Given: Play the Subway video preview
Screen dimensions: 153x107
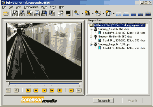Looking at the screenshot, I should pyautogui.click(x=44, y=90).
